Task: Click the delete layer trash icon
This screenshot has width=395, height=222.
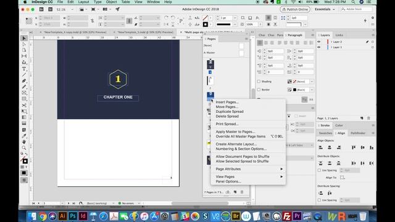Action: point(368,118)
